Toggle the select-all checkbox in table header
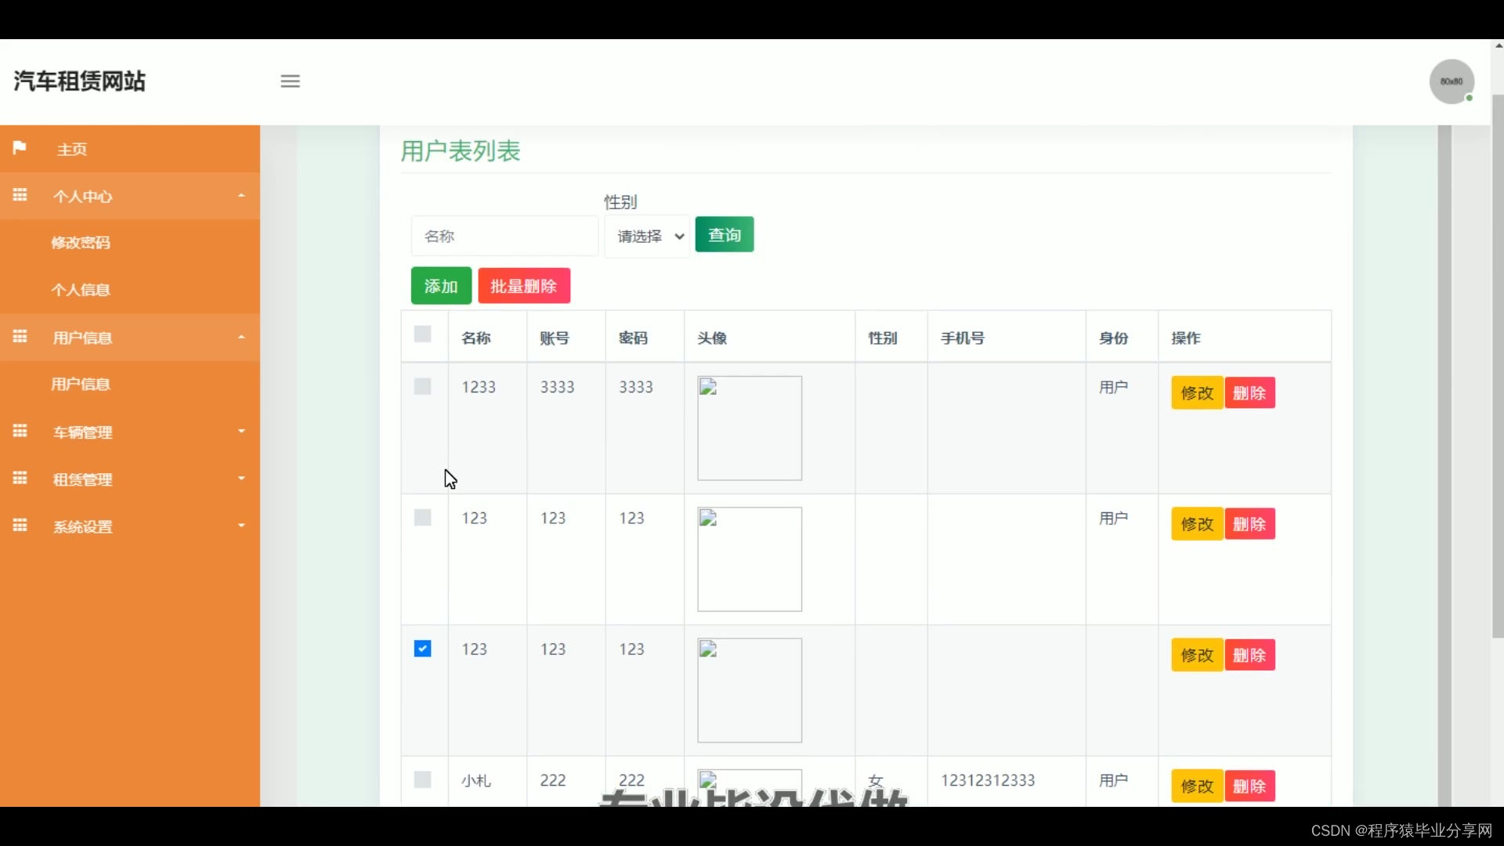 [x=422, y=334]
